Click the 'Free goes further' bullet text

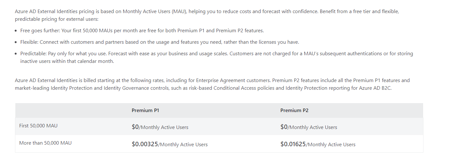[142, 31]
